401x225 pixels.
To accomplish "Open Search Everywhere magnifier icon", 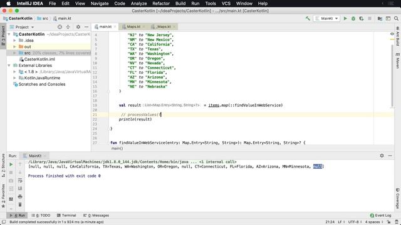I will click(396, 18).
